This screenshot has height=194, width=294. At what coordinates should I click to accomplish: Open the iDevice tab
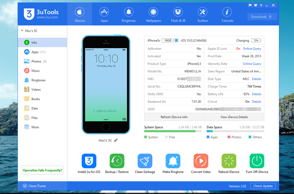click(79, 14)
